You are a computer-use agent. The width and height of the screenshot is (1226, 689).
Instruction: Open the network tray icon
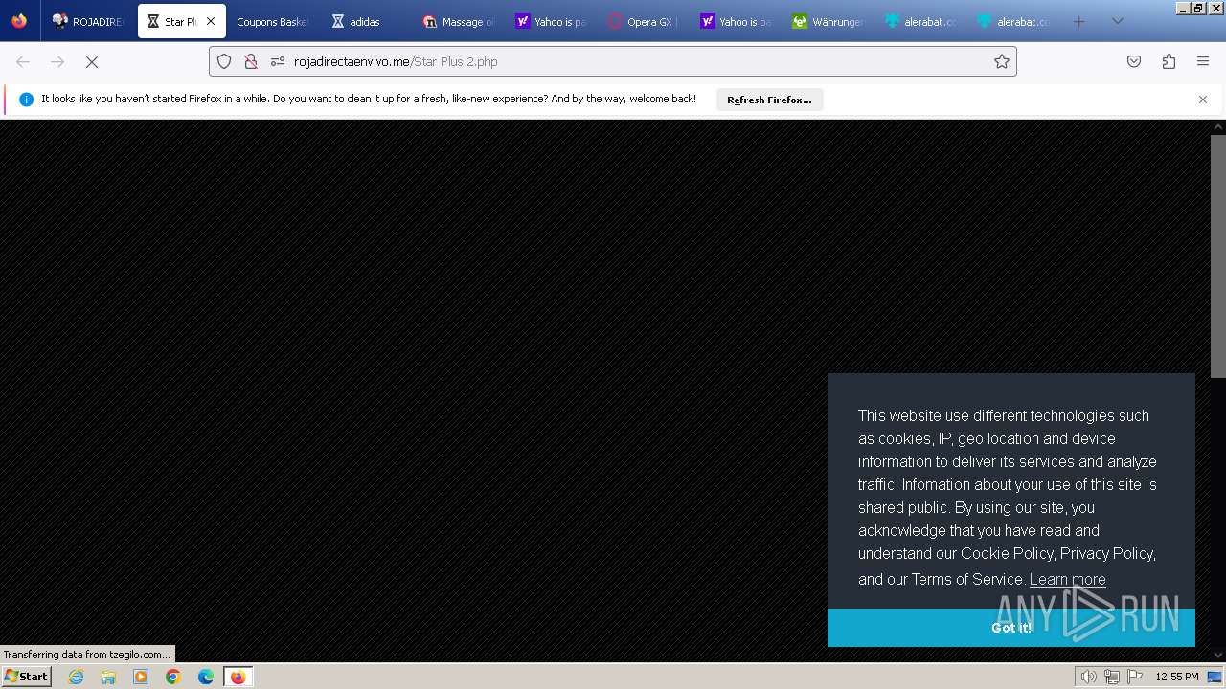point(1111,677)
